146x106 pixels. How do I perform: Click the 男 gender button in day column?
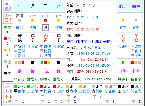(45, 28)
